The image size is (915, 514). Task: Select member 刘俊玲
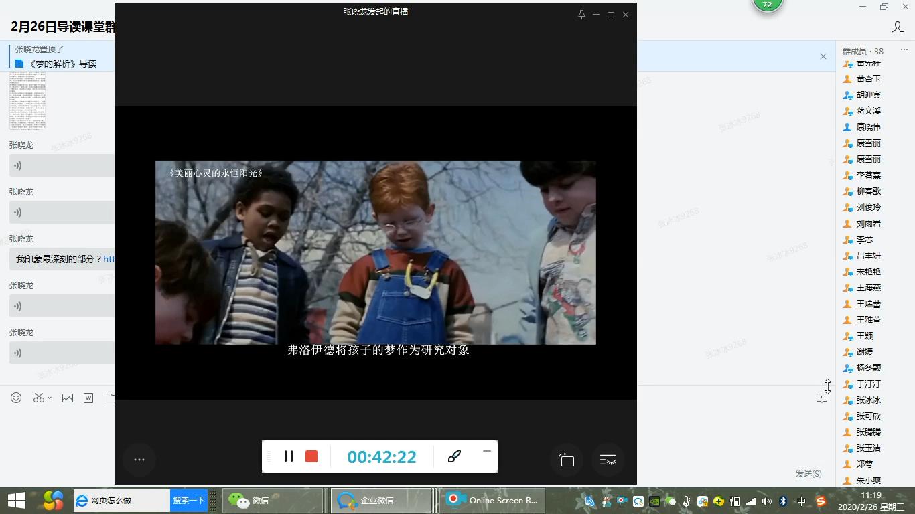click(x=868, y=207)
